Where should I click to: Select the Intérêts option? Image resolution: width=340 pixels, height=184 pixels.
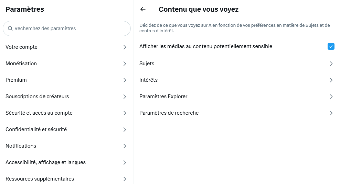pos(237,80)
